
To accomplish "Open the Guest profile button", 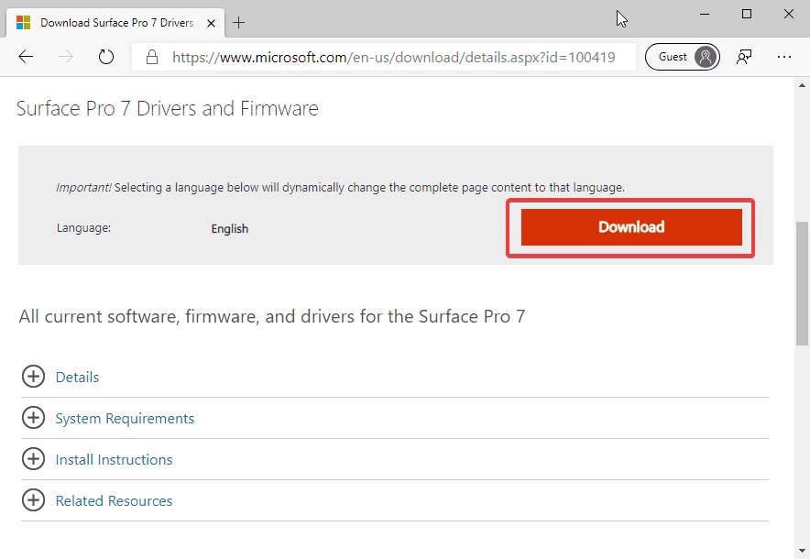I will coord(683,57).
